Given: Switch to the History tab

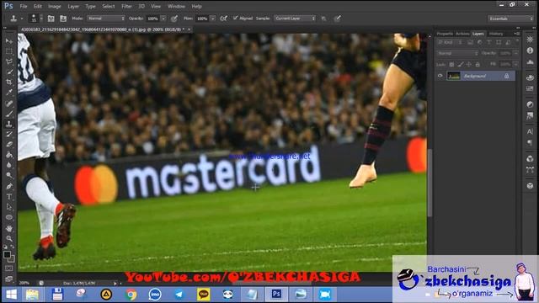Looking at the screenshot, I should tap(496, 34).
